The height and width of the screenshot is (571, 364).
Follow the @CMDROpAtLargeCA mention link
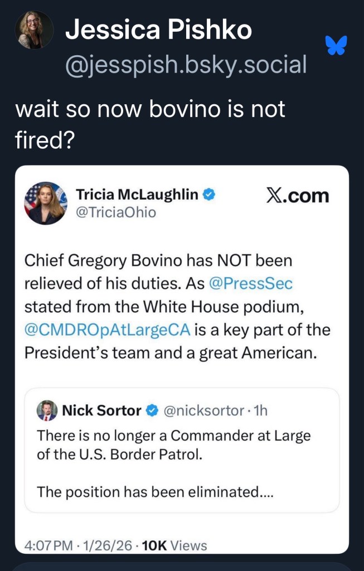108,330
